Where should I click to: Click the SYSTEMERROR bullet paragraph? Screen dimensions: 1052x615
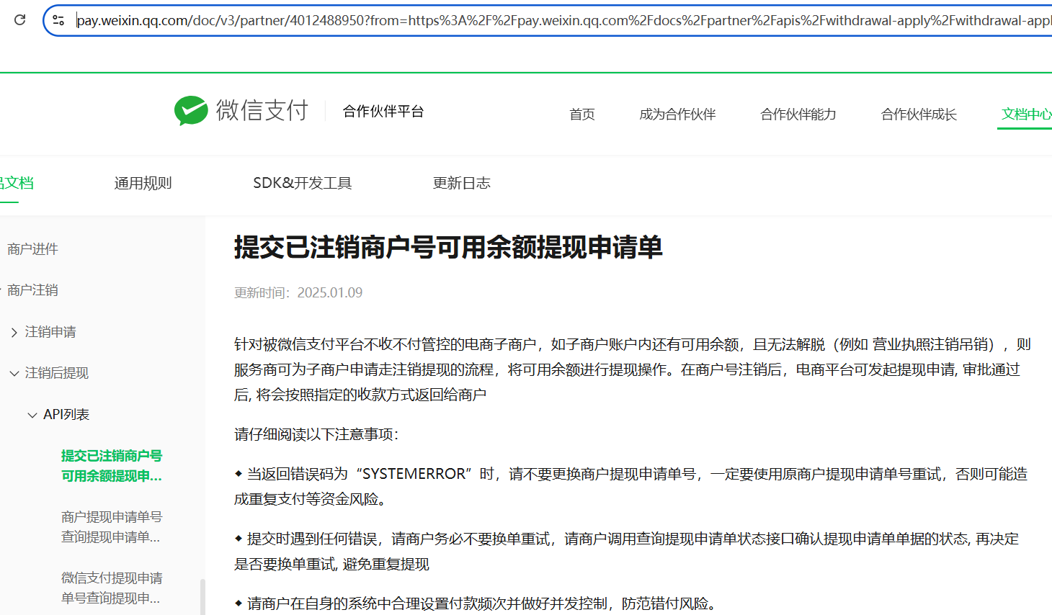coord(631,486)
